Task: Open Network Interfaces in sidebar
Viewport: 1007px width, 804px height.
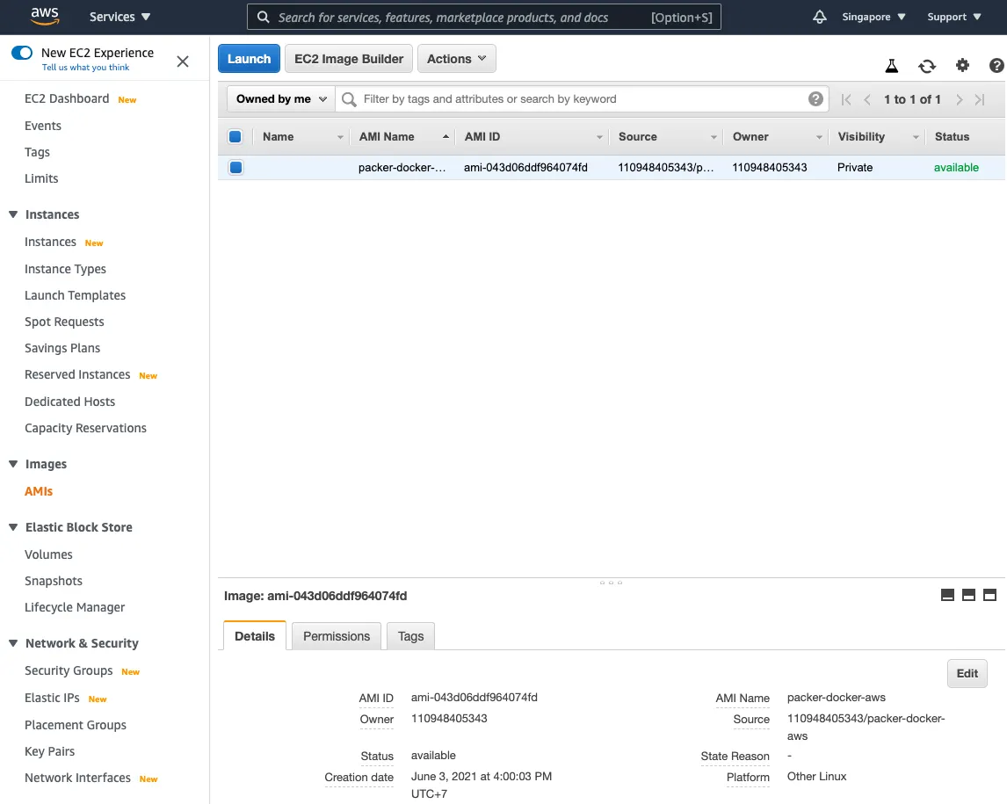Action: pyautogui.click(x=77, y=778)
